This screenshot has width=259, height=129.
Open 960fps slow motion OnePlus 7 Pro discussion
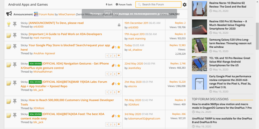(222, 106)
